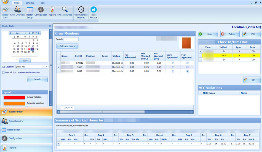
Task: Toggle Crew Approved for Ext ID 8899
Action: 173,71
